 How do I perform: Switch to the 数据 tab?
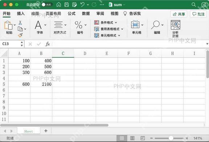[x=86, y=13]
